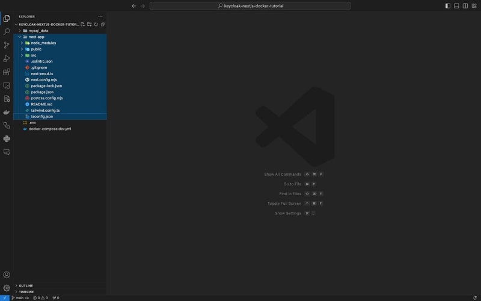Customize layout icon in title bar
This screenshot has width=481, height=301.
(474, 6)
